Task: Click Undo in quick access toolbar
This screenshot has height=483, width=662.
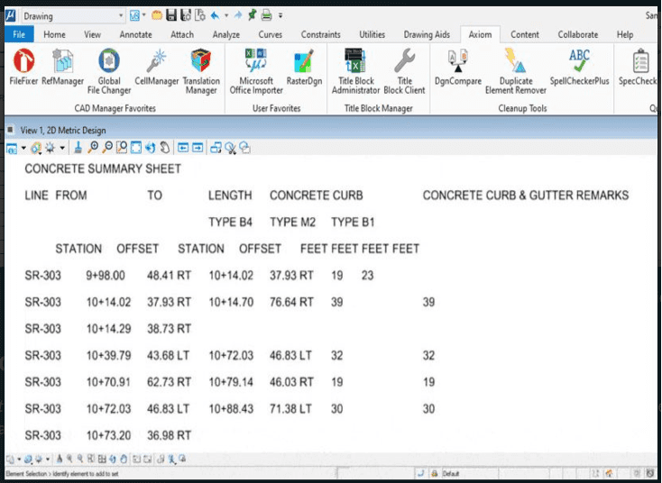Action: coord(214,15)
